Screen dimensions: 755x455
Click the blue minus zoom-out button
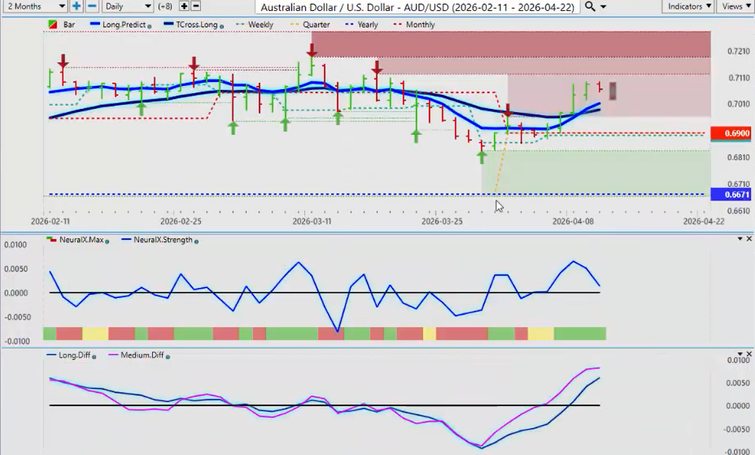click(x=92, y=6)
